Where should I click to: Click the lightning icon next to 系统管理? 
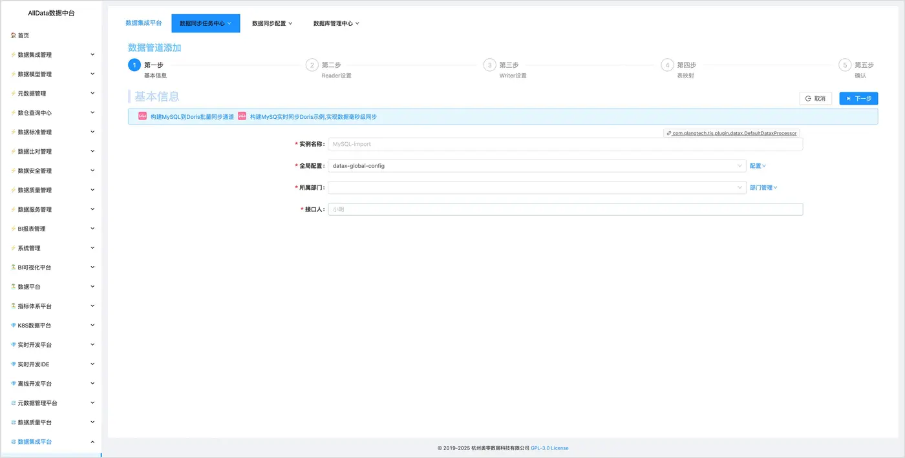14,249
